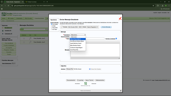
Task: Open a new browser tab with plus
Action: pyautogui.click(x=47, y=2)
